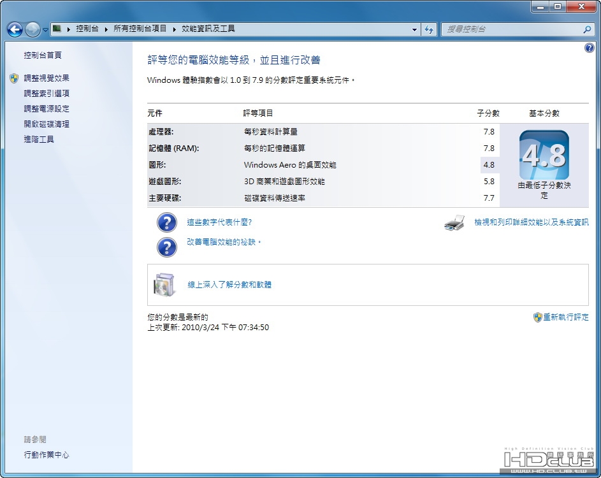Select 效能資訊及工具 breadcrumb
This screenshot has width=601, height=478.
tap(208, 29)
